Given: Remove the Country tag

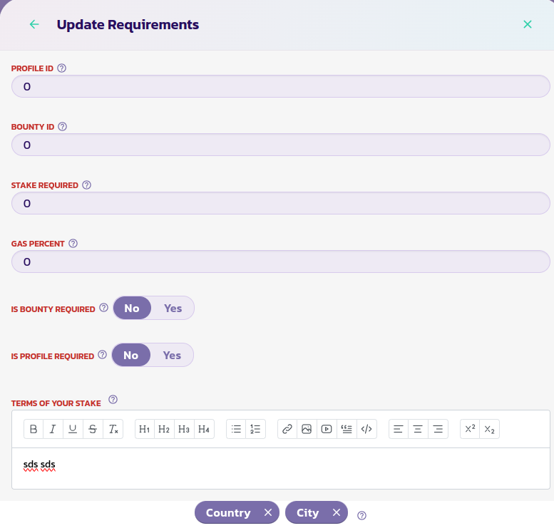Looking at the screenshot, I should coord(268,513).
